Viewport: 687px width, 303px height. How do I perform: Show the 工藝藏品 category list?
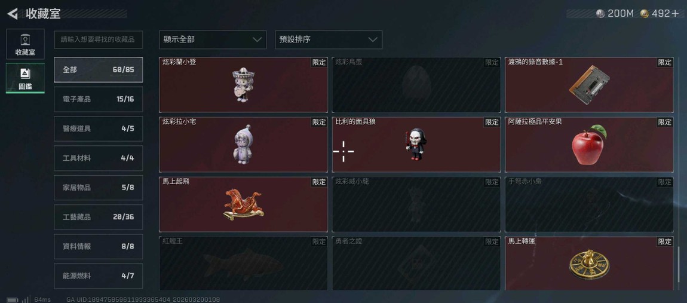coord(98,217)
